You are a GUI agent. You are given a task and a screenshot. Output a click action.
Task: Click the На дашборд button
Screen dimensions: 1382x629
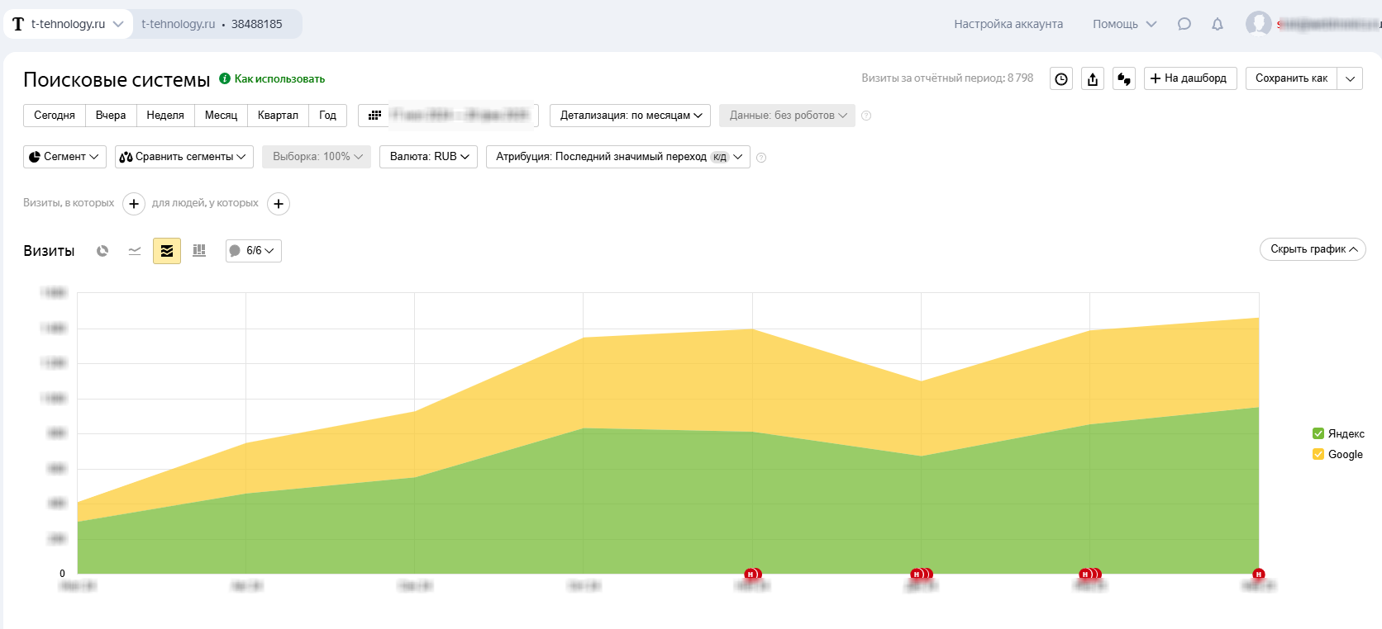[x=1190, y=78]
